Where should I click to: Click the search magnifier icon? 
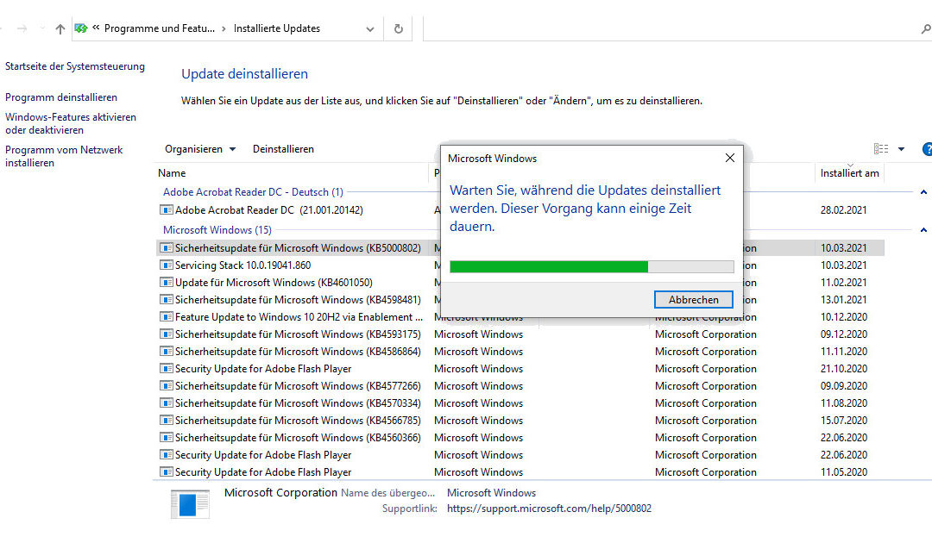(925, 28)
